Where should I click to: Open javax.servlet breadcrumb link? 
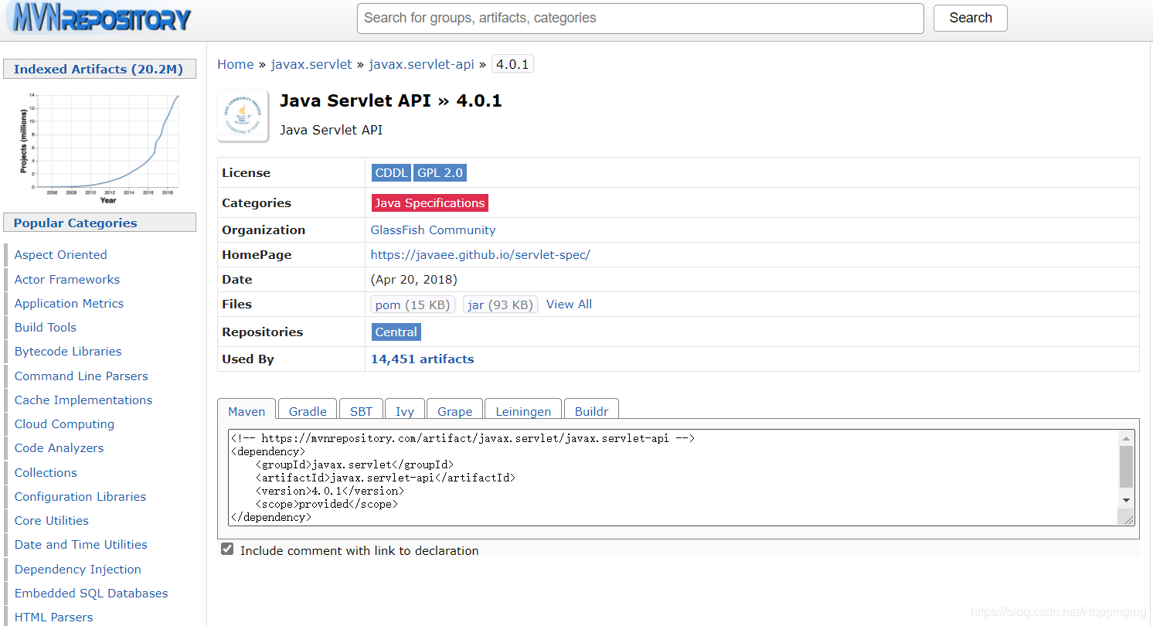tap(311, 64)
